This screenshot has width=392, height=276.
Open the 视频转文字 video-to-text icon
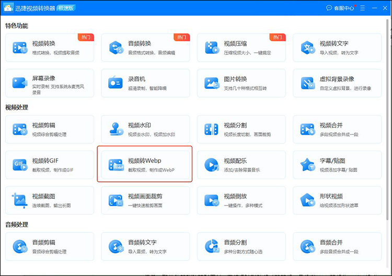(308, 48)
